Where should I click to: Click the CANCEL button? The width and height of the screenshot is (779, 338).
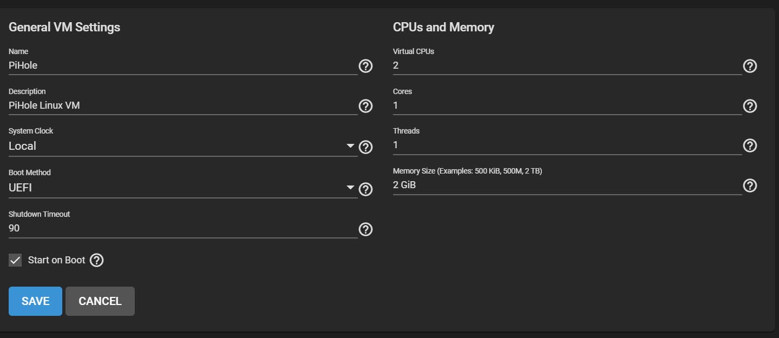tap(100, 301)
